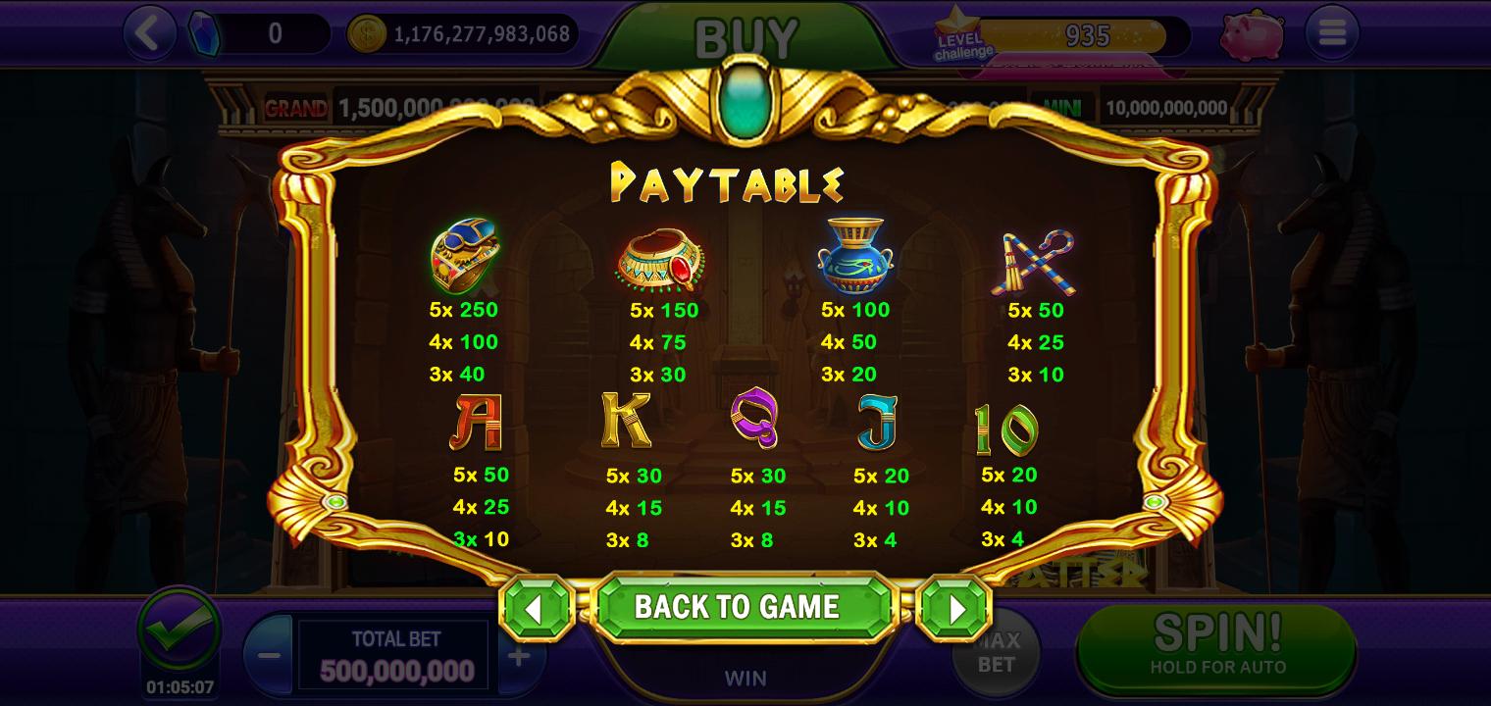Toggle the green checkmark timer button
The image size is (1491, 706).
(179, 630)
